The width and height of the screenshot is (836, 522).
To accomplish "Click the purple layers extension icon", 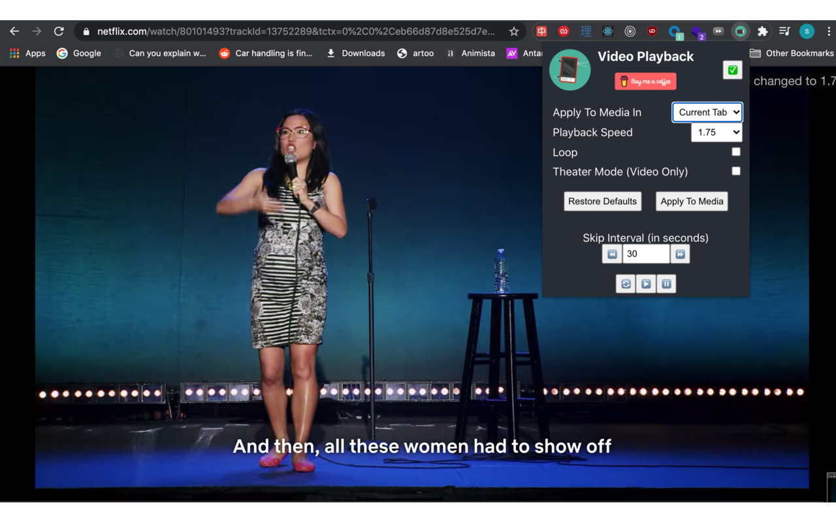I will pos(698,33).
